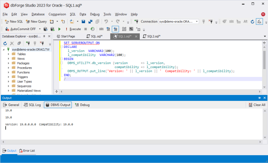The image size is (268, 163).
Task: Click the Clear All button
Action: pos(257,105)
